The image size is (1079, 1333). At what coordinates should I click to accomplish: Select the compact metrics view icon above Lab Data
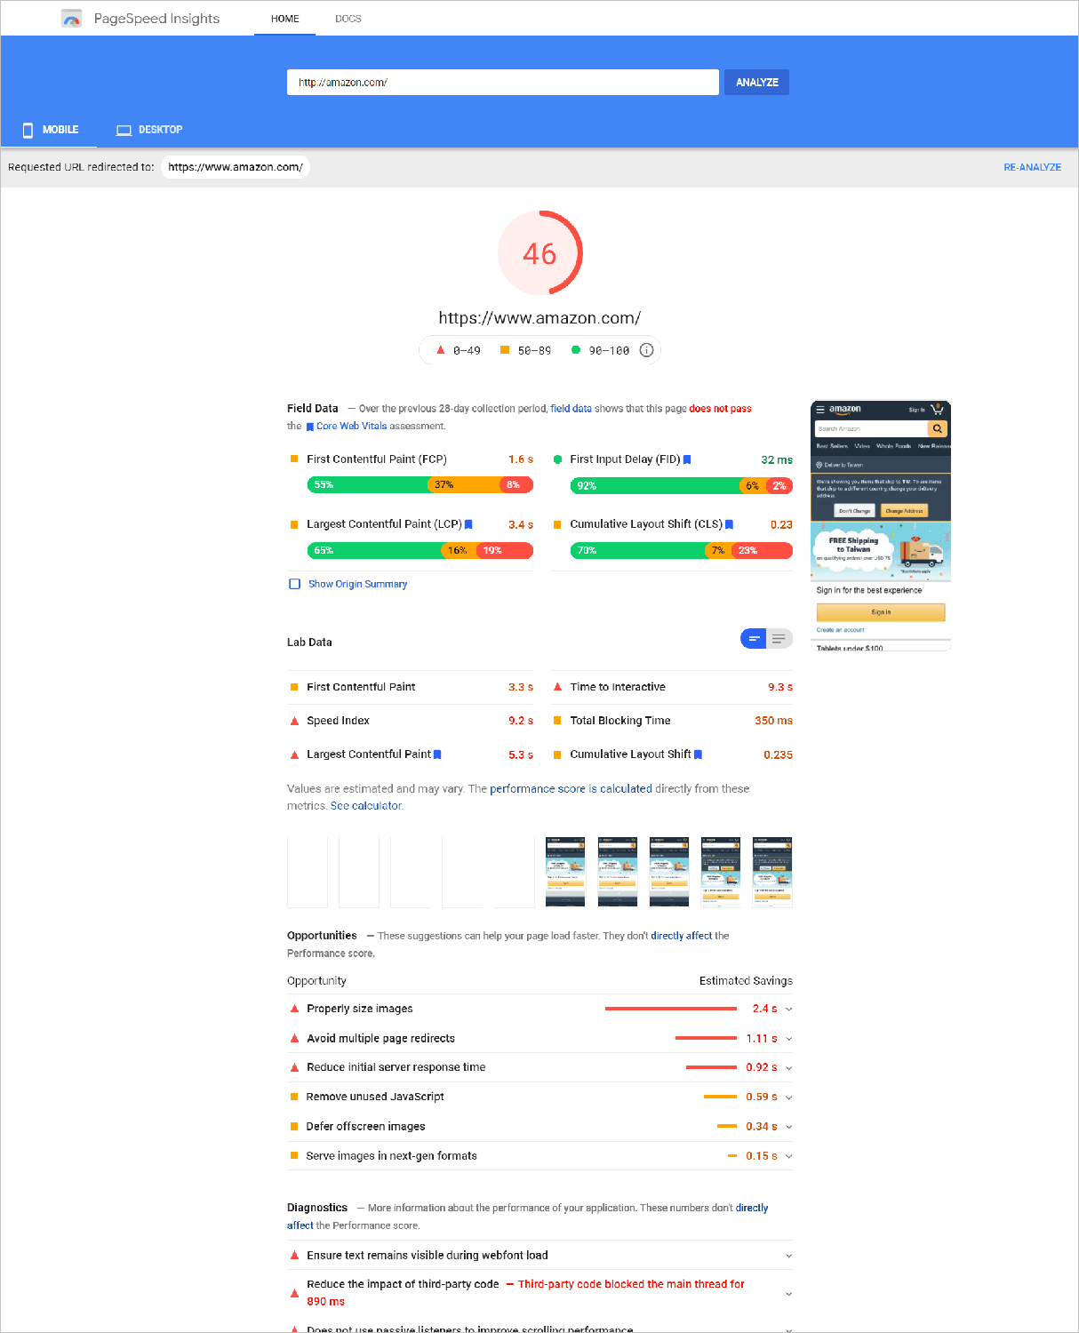753,638
